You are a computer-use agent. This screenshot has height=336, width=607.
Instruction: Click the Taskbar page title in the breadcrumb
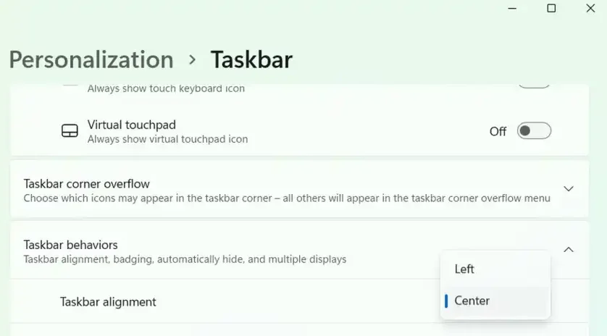[x=251, y=59]
